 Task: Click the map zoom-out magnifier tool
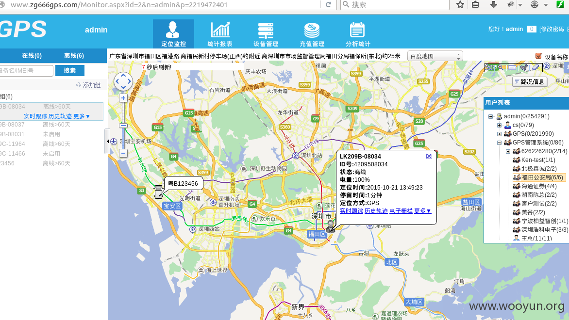(500, 67)
